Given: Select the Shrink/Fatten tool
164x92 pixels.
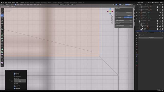Looking at the screenshot, I should click(x=2, y=60).
